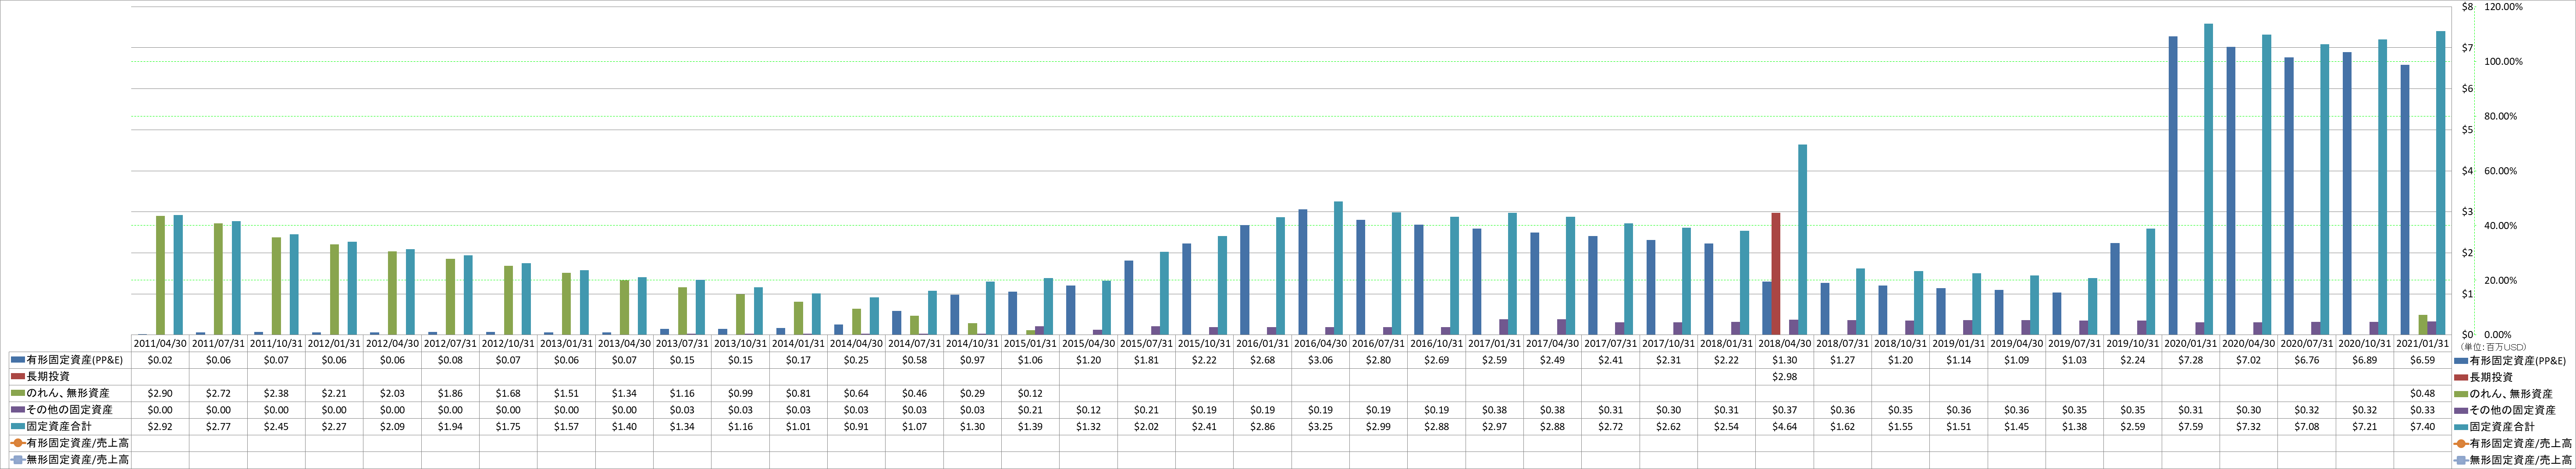Viewport: 2576px width, 469px height.
Task: Select the $7.59 固定資産合計 cell
Action: 2192,427
